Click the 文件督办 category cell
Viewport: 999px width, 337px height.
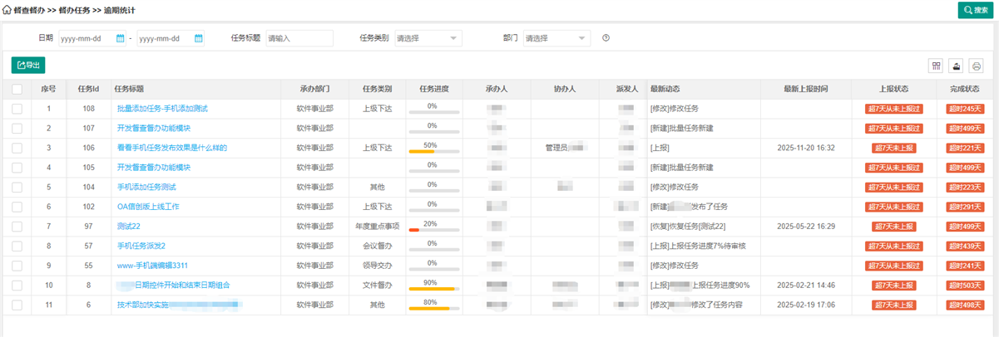coord(377,285)
